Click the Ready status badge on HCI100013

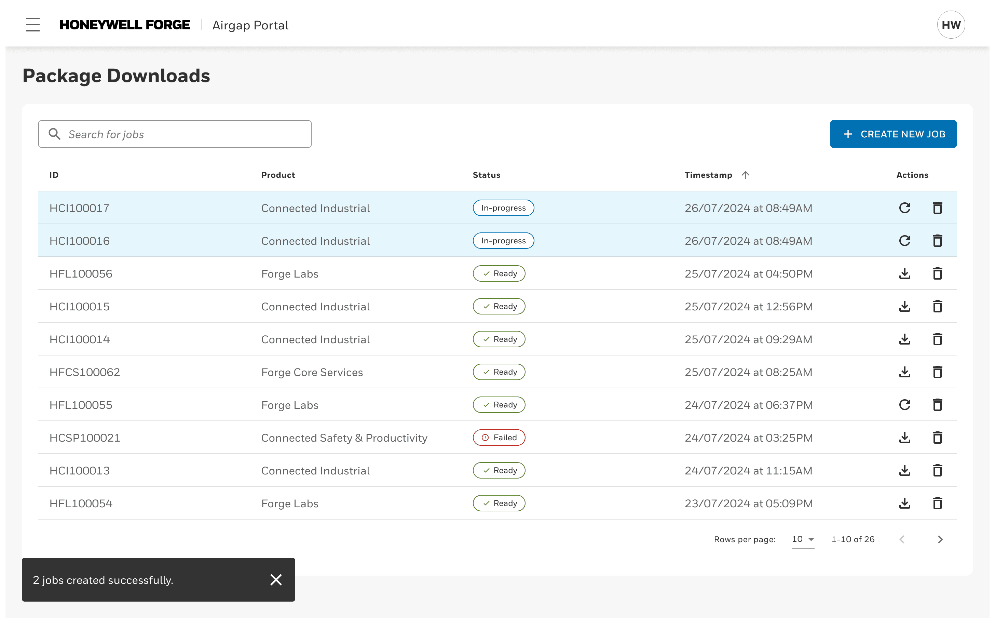pyautogui.click(x=499, y=471)
